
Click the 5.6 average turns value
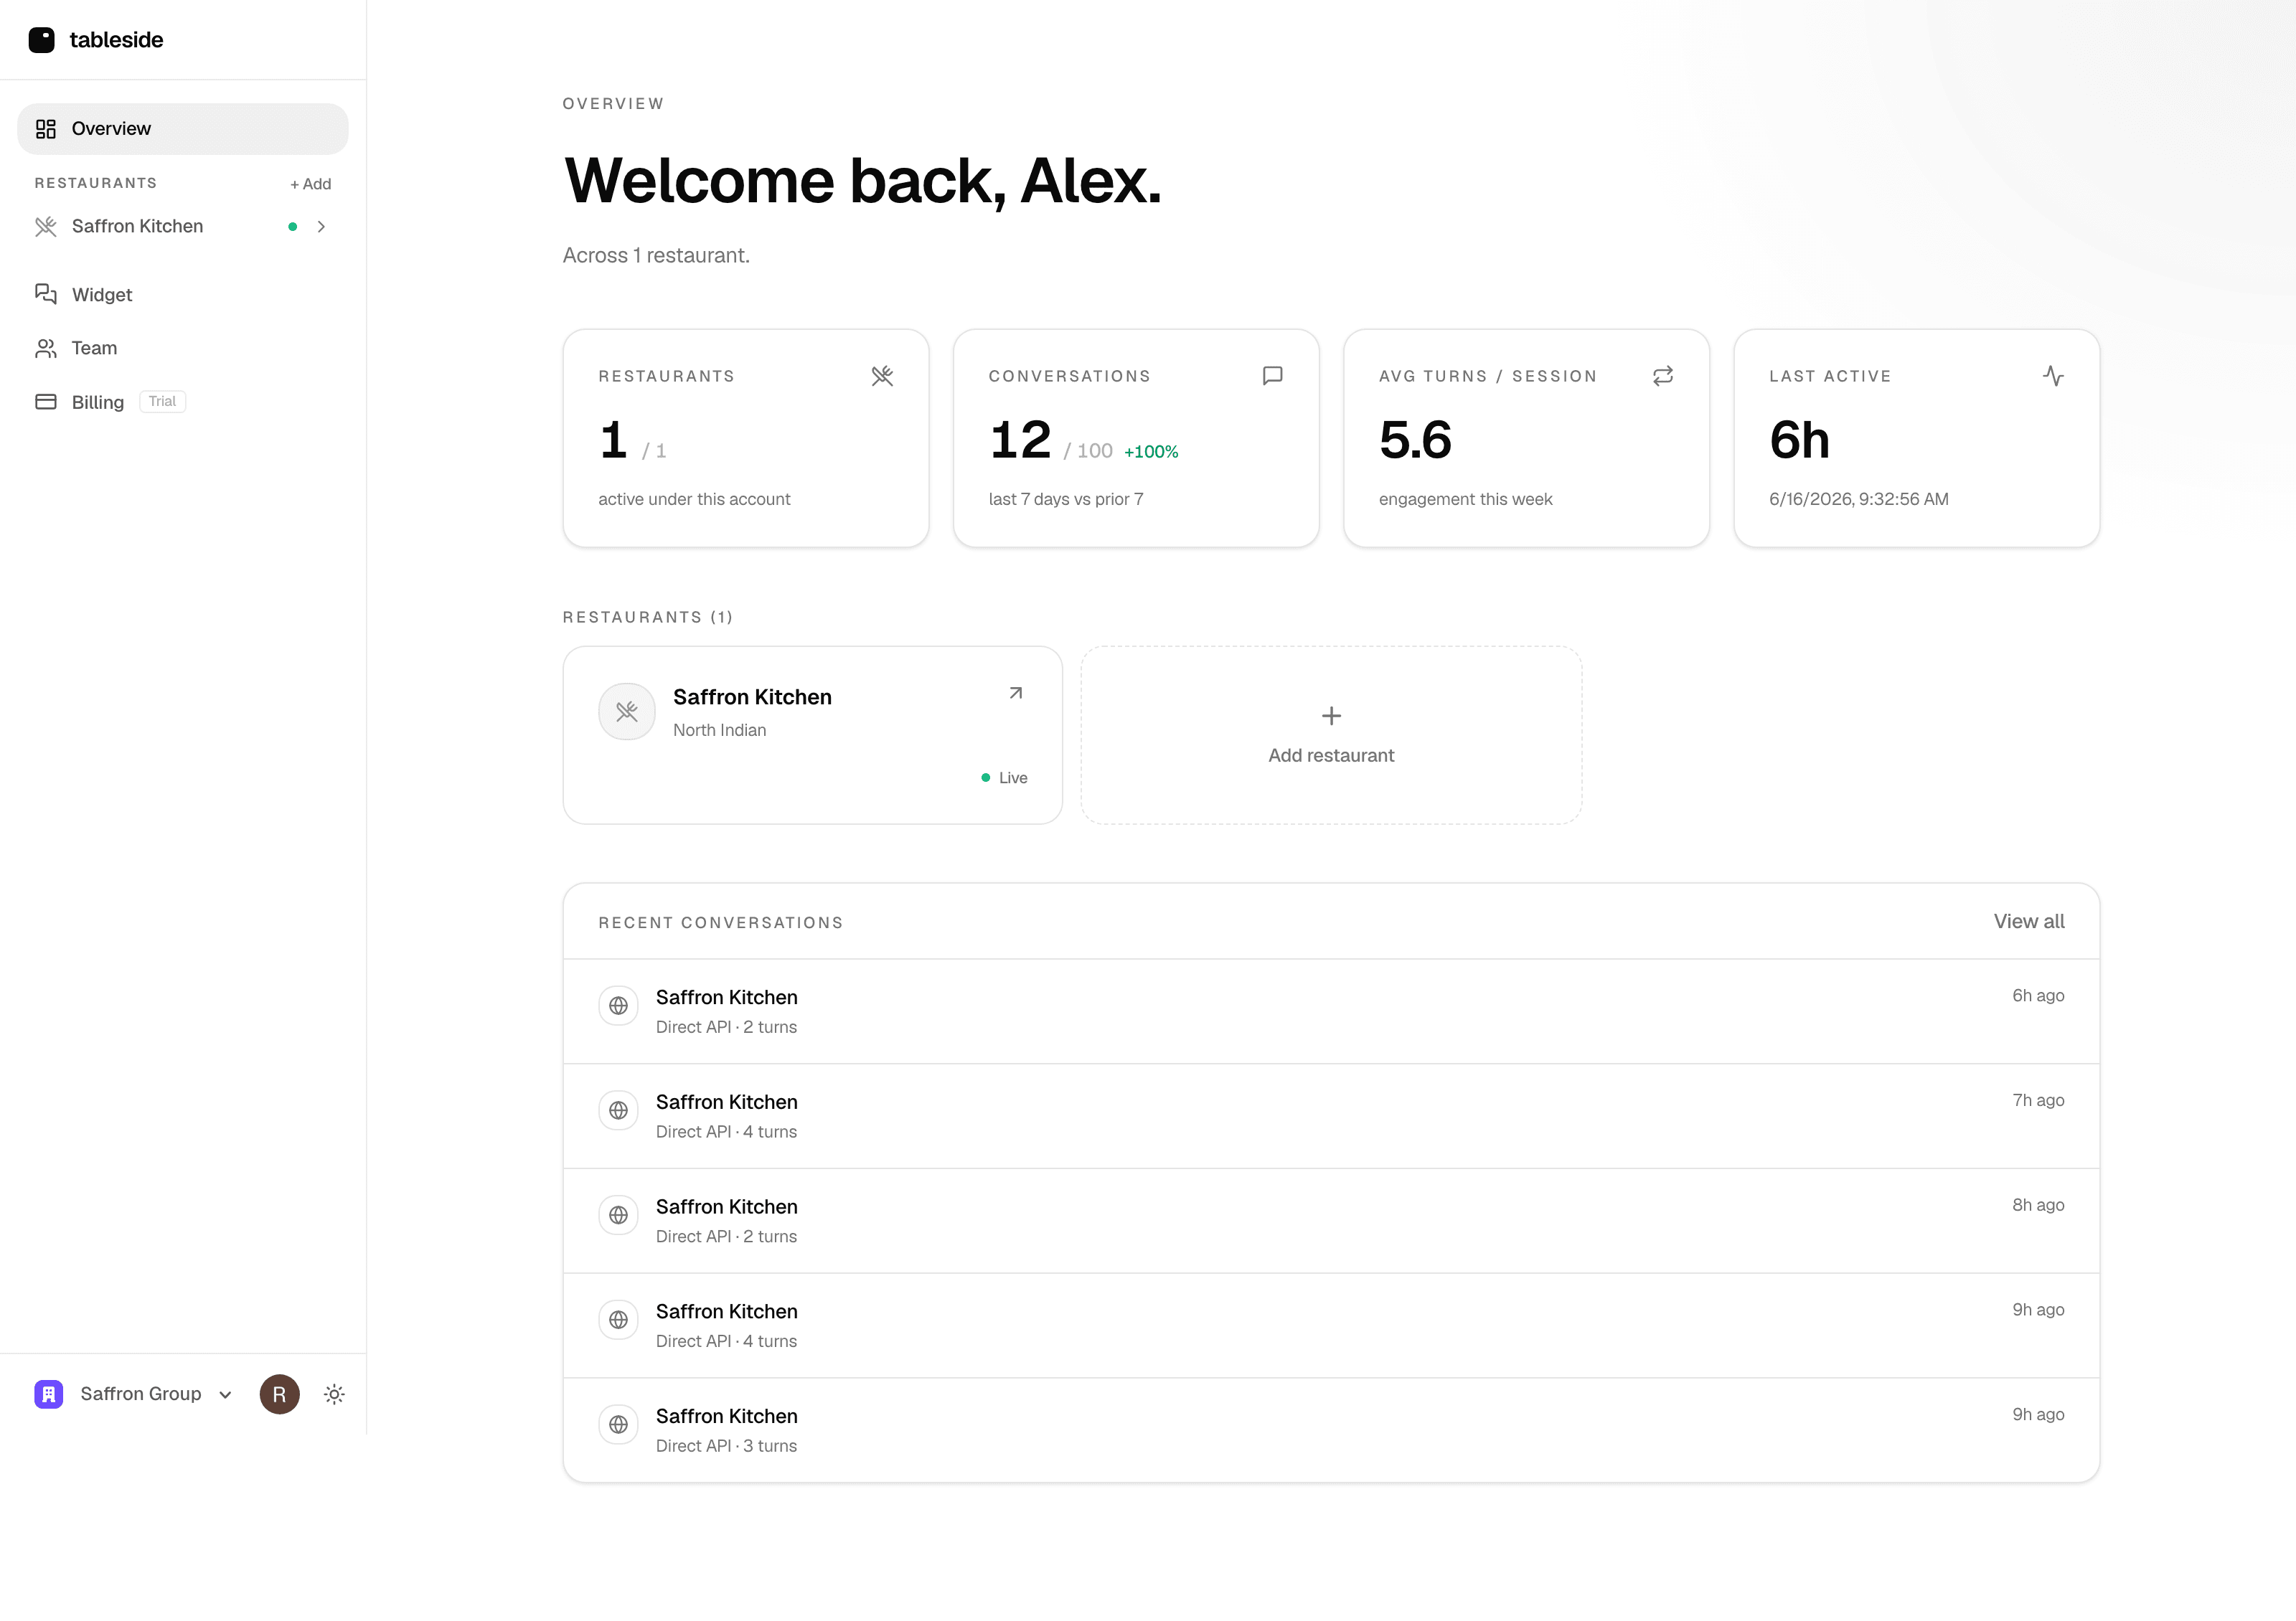[x=1415, y=440]
